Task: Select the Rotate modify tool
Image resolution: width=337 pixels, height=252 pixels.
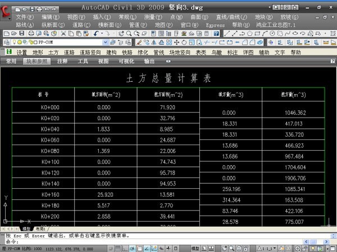Action: (x=184, y=43)
